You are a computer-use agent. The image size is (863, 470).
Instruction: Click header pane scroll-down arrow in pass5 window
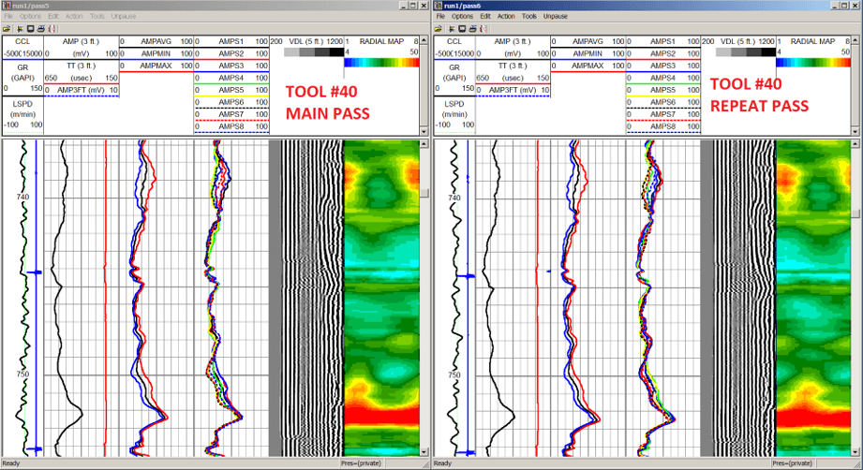click(x=424, y=131)
